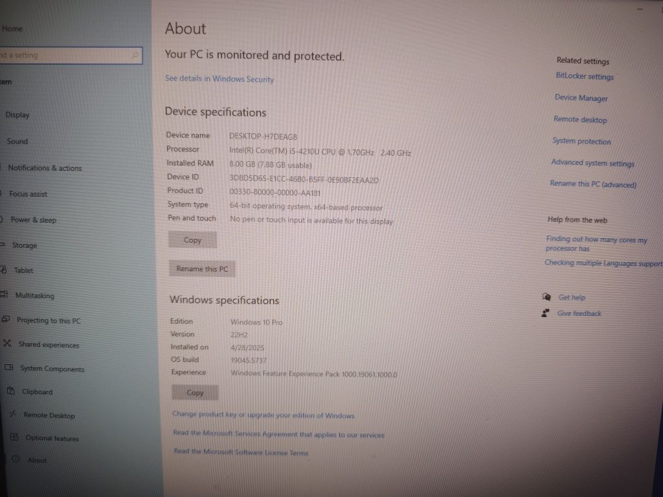Click the 8.00 GB installed RAM value
The height and width of the screenshot is (497, 663).
(271, 165)
